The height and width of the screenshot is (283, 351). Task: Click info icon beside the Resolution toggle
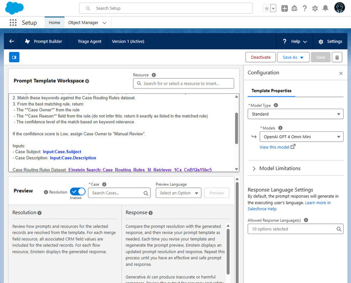pyautogui.click(x=46, y=192)
